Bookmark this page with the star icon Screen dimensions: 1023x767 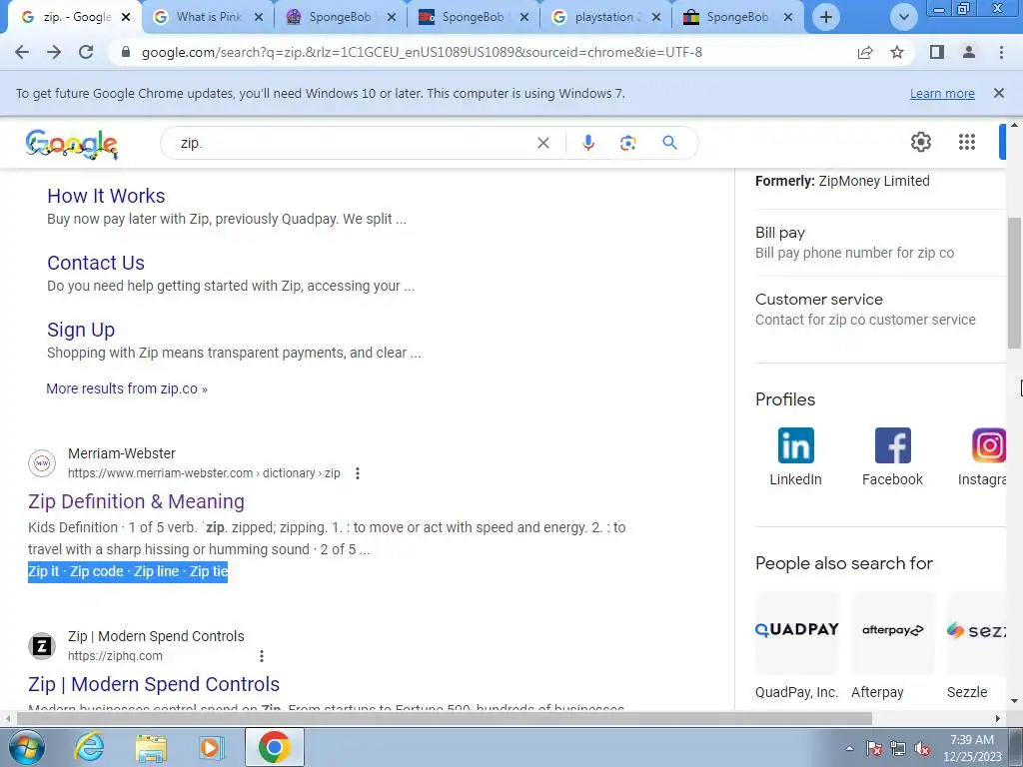pos(897,52)
